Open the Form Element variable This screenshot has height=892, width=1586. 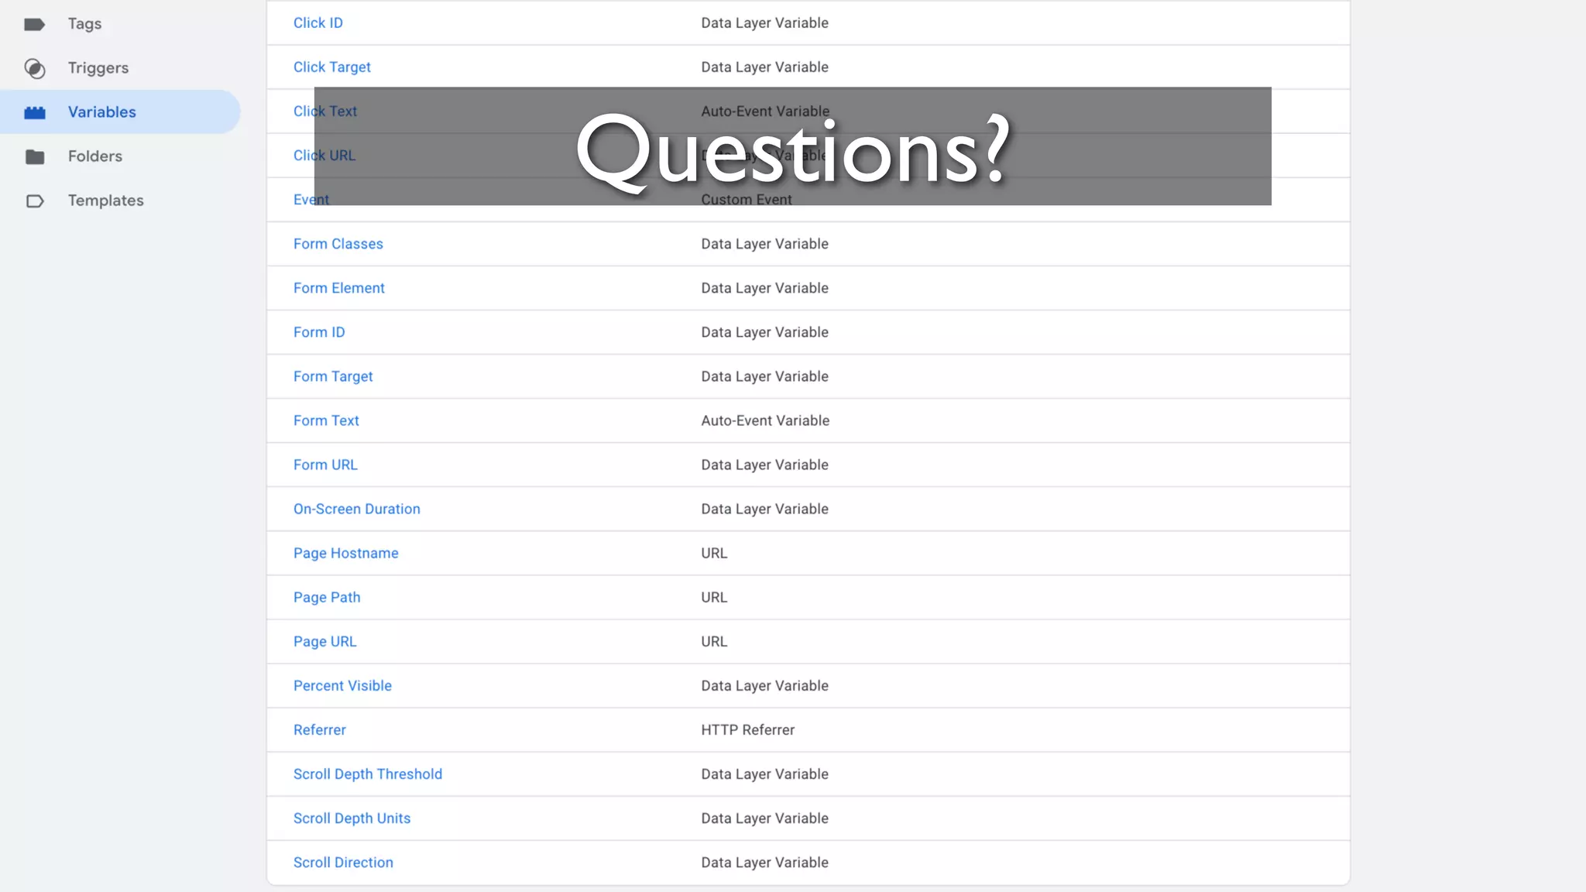(x=339, y=287)
